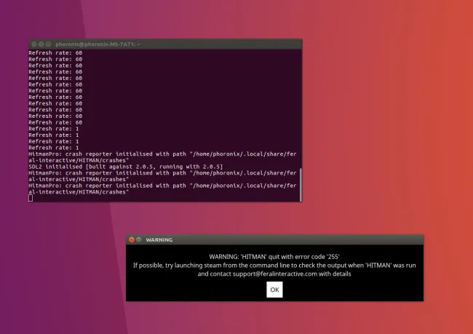Image resolution: width=473 pixels, height=334 pixels.
Task: Close the phoronix terminal window
Action: (x=34, y=44)
